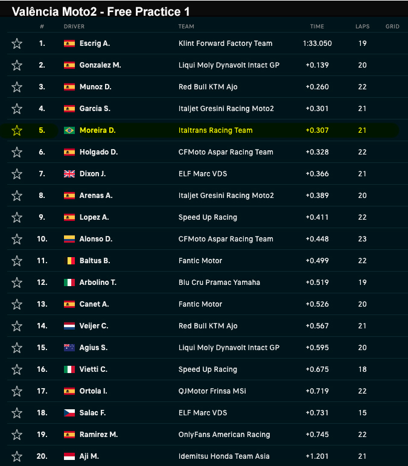Open driver Munoz D. profile

(x=95, y=87)
